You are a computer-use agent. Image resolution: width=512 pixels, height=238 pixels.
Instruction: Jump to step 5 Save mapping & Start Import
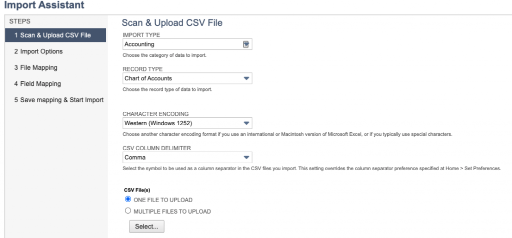point(59,100)
